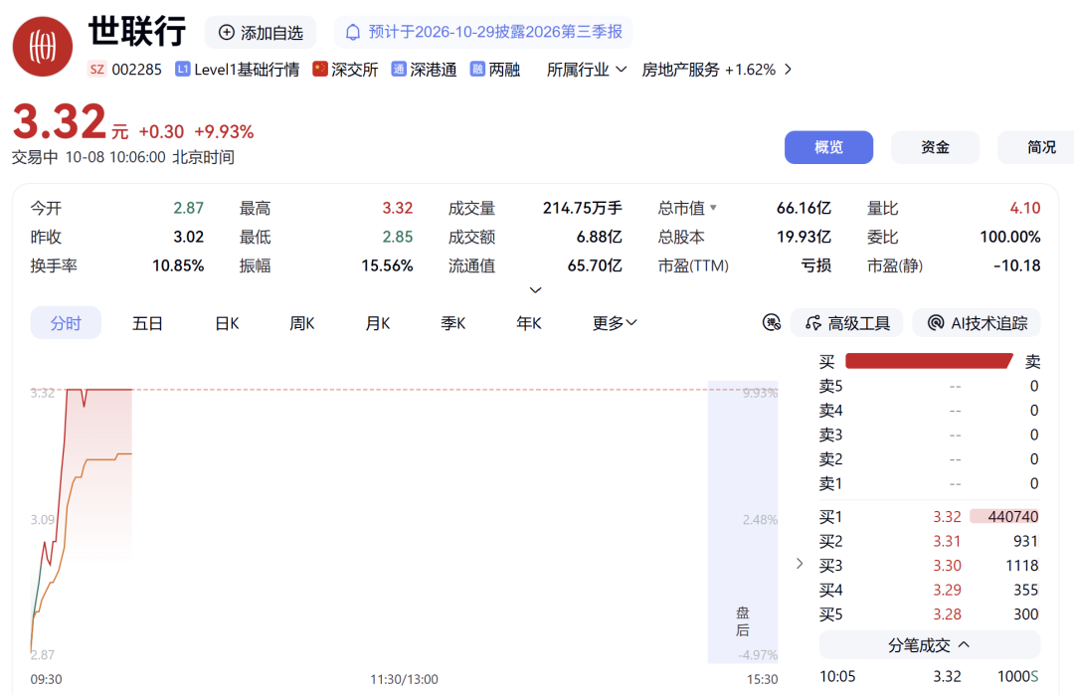
Task: Select the 周K chart tab
Action: 302,323
